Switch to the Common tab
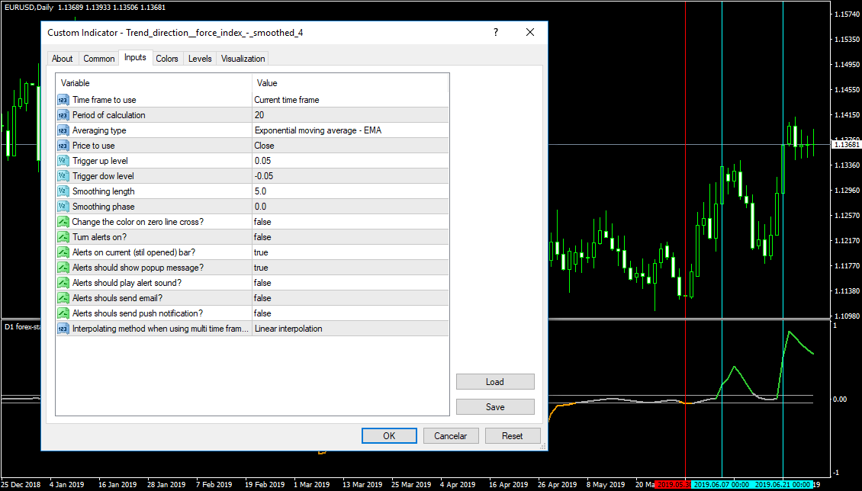Viewport: 862px width, 491px height. tap(99, 59)
